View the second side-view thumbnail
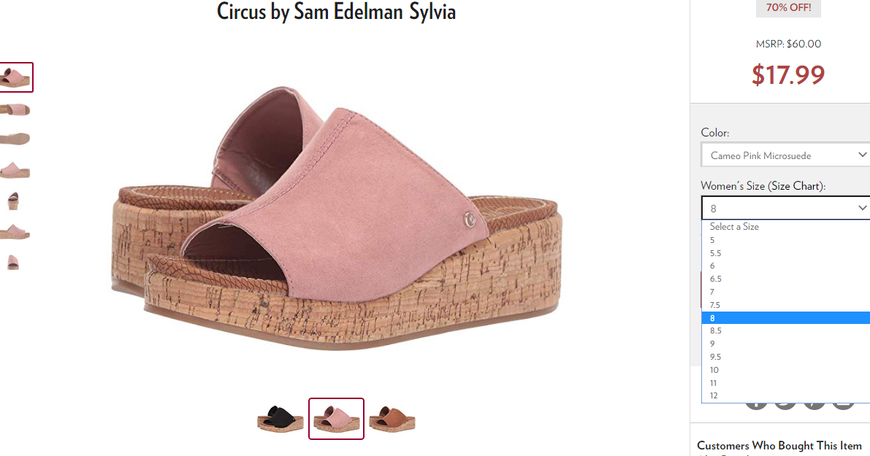Viewport: 870px width, 456px height. pyautogui.click(x=15, y=109)
